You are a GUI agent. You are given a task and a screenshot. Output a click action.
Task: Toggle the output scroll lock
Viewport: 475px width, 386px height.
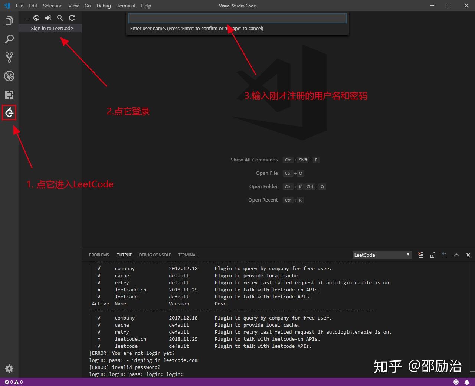(433, 255)
